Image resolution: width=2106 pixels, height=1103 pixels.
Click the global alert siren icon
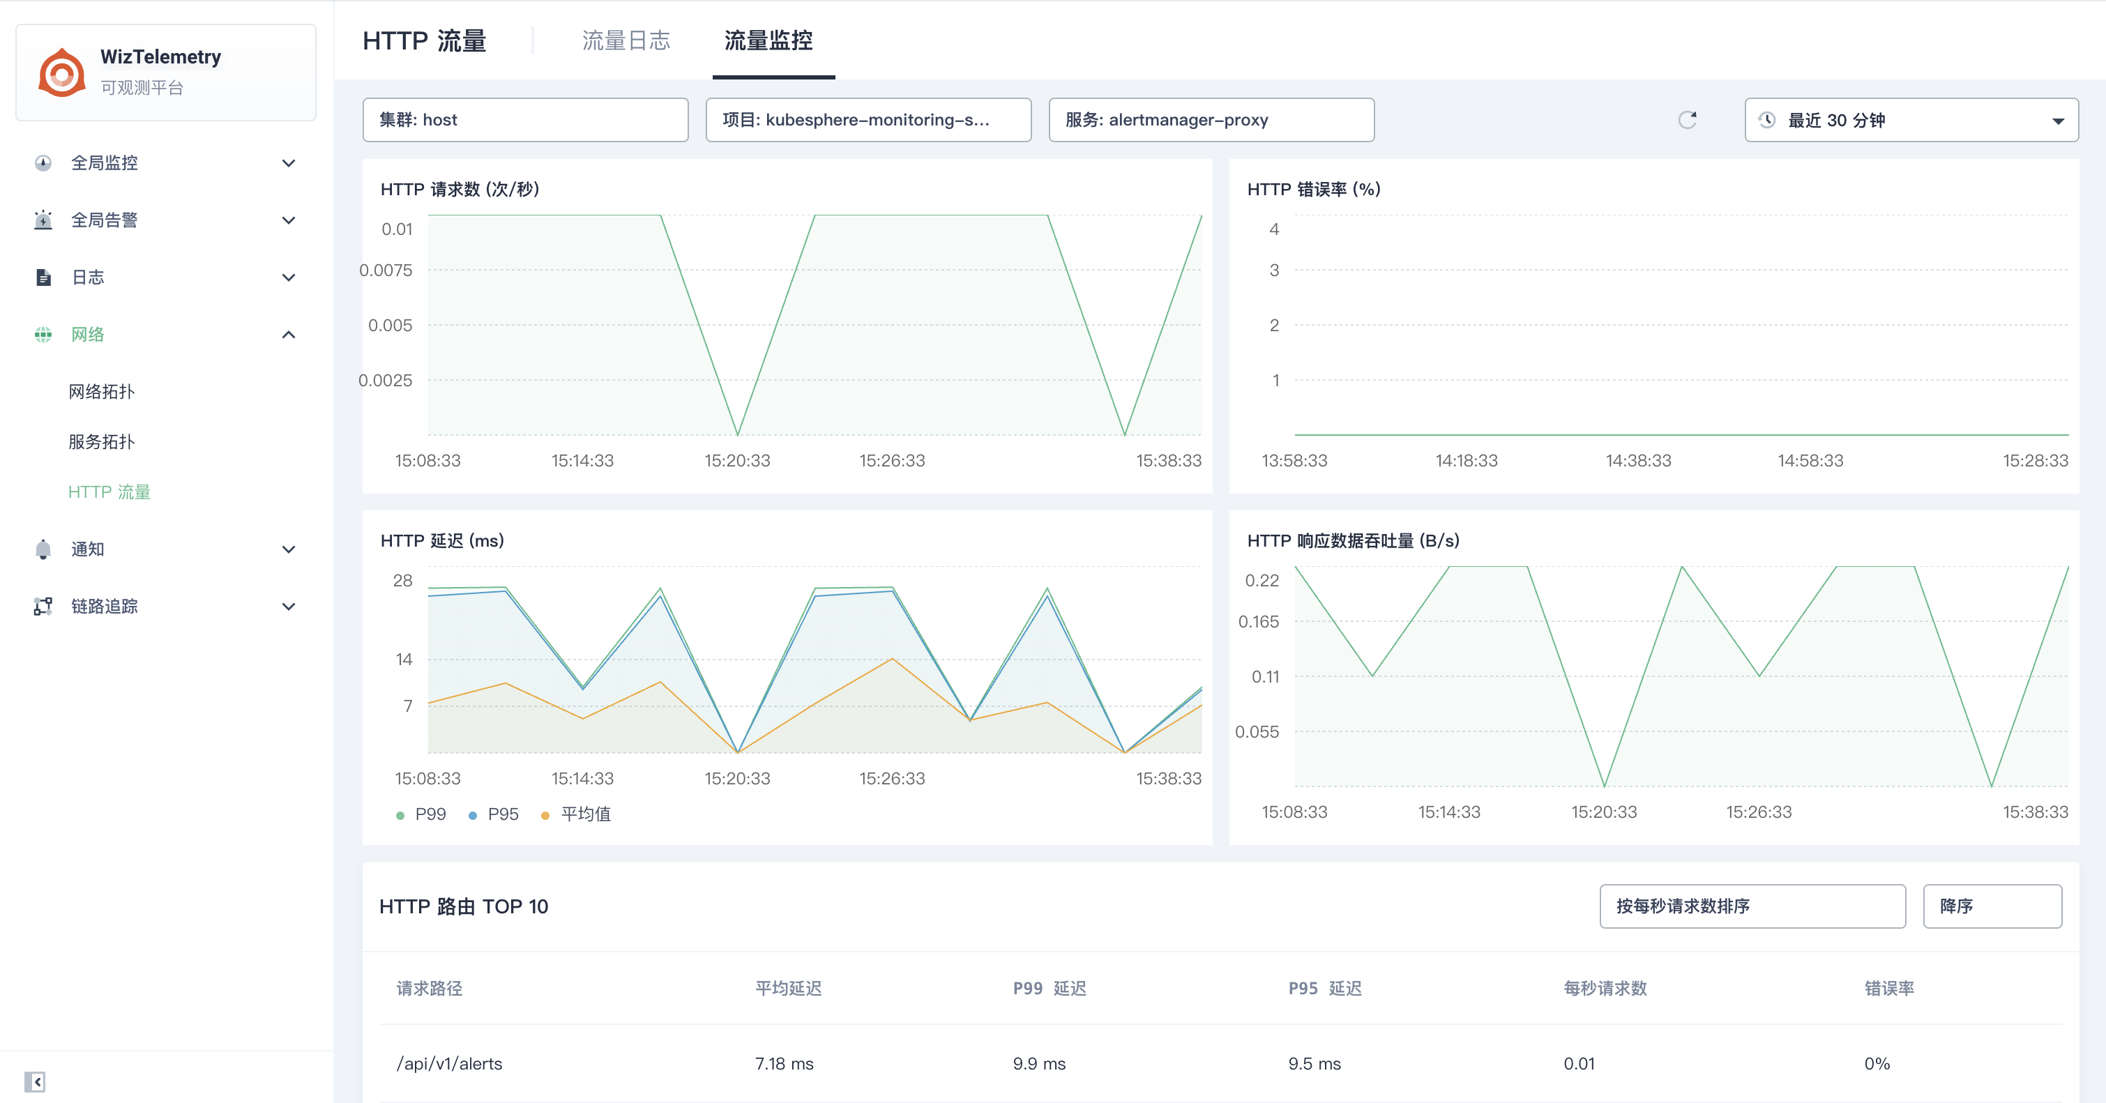point(43,220)
